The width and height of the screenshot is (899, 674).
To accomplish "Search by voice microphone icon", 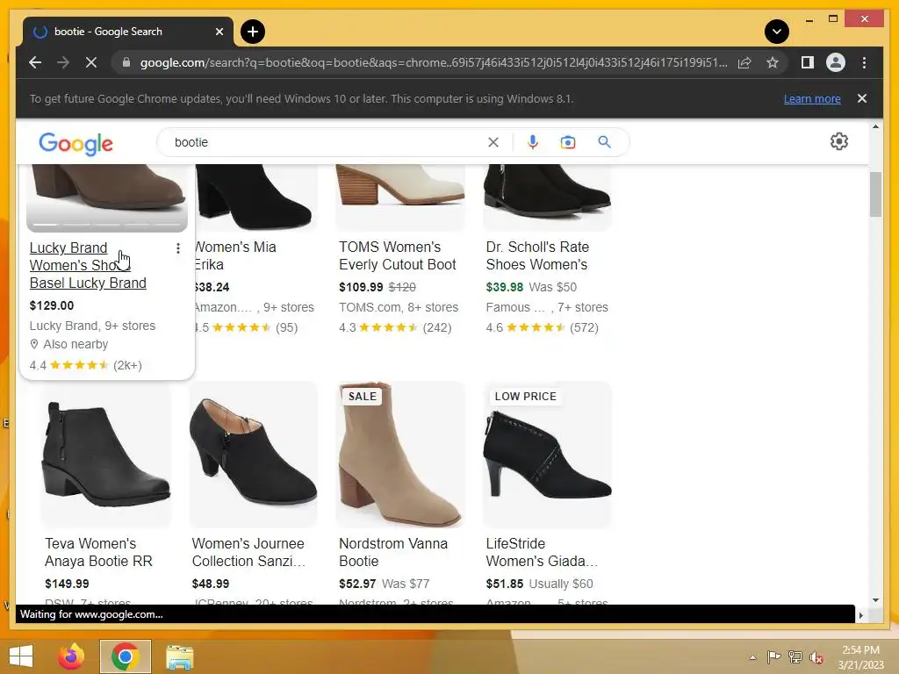I will click(x=533, y=142).
